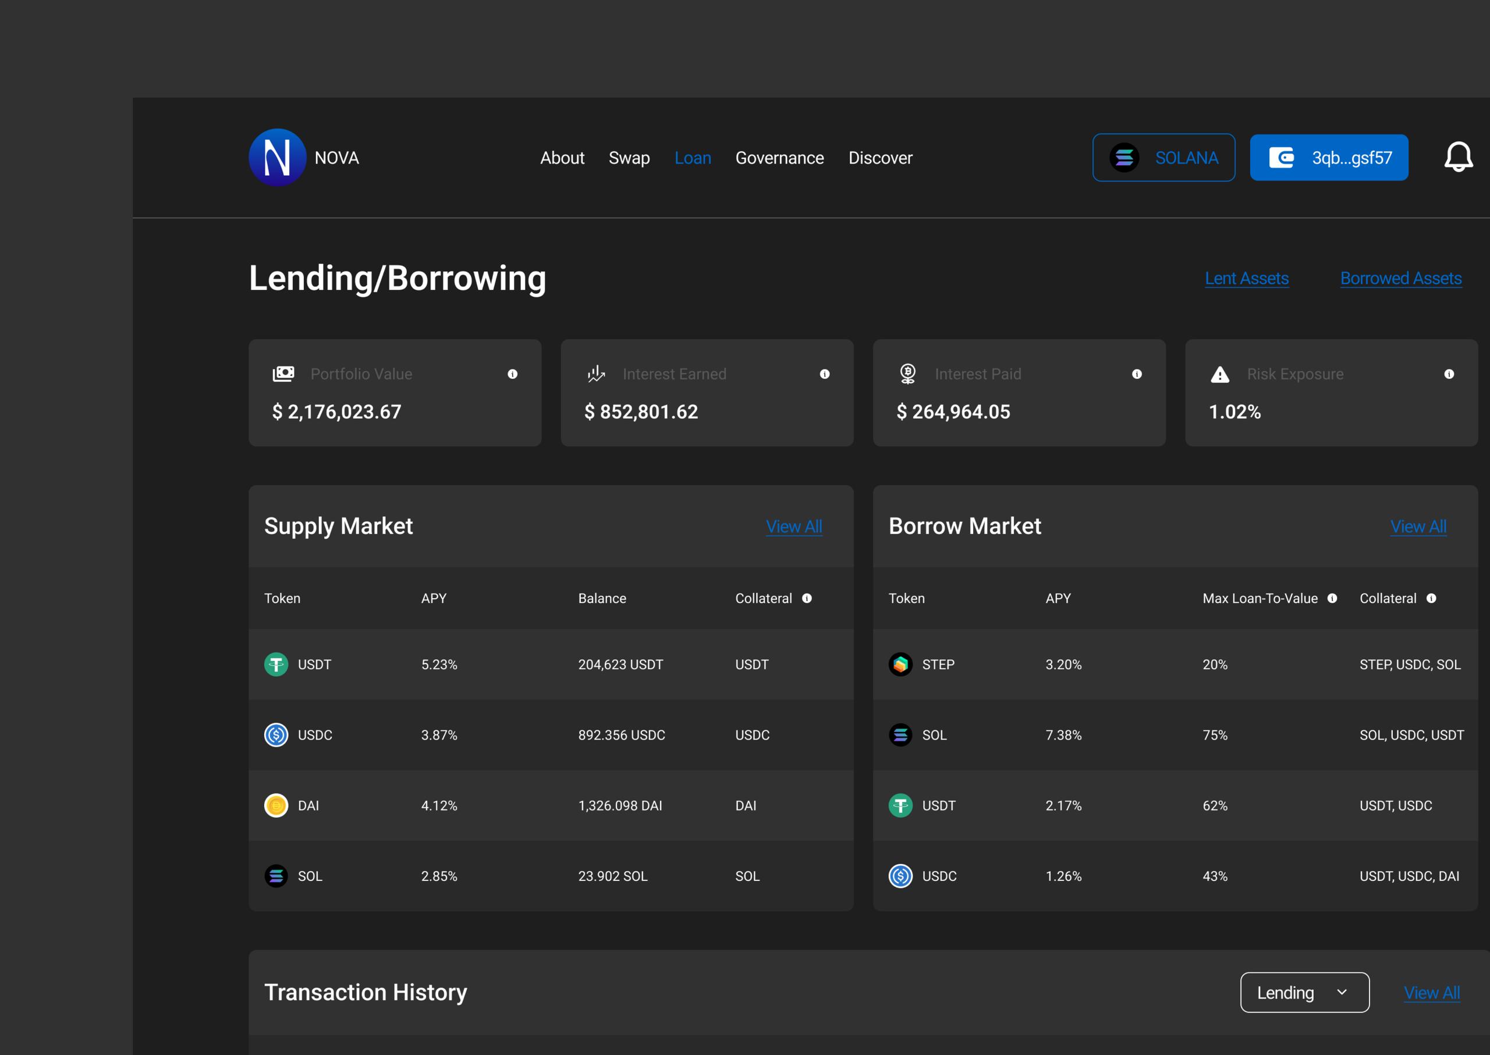Click the DAI token icon in Supply Market
This screenshot has width=1490, height=1055.
(x=276, y=805)
